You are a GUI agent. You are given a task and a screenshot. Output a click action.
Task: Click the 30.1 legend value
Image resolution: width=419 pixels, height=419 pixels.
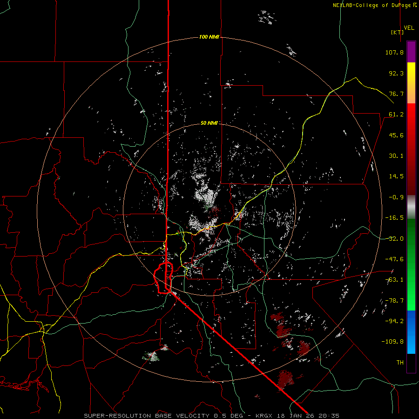396,156
